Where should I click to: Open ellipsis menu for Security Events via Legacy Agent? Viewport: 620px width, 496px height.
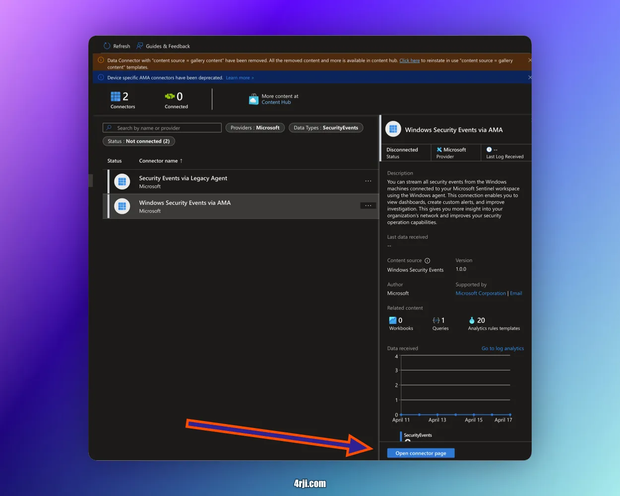(x=368, y=181)
